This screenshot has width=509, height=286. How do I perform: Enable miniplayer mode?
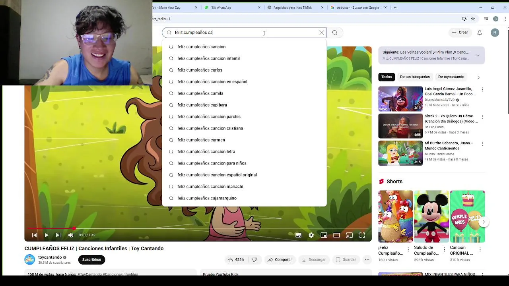point(324,235)
